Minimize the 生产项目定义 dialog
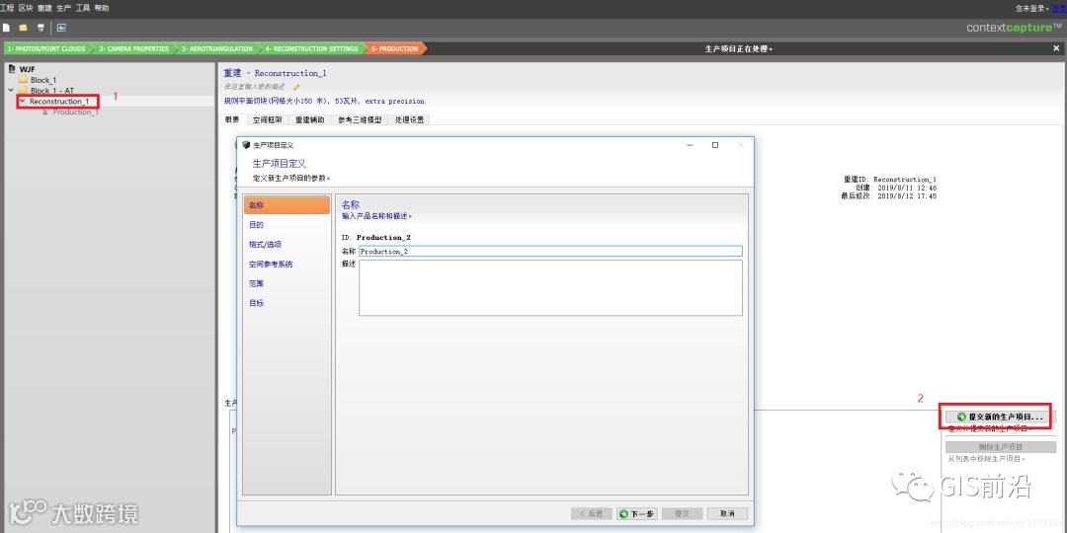The height and width of the screenshot is (533, 1067). tap(690, 145)
